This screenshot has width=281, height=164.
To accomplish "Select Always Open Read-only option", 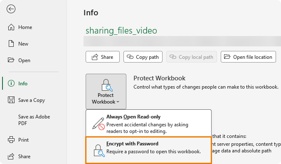I will point(148,124).
